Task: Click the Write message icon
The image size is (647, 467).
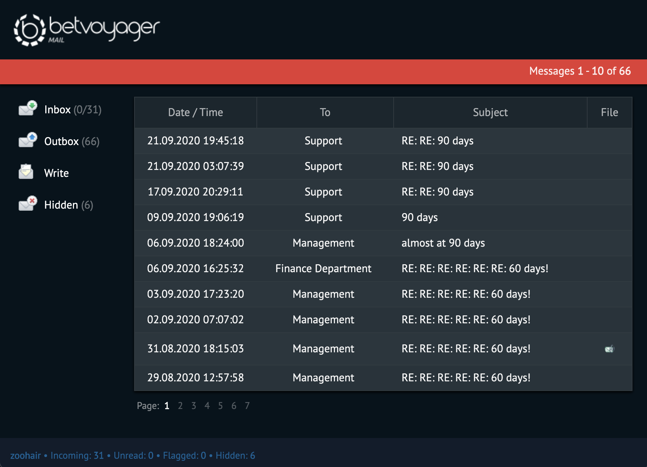Action: pos(26,172)
